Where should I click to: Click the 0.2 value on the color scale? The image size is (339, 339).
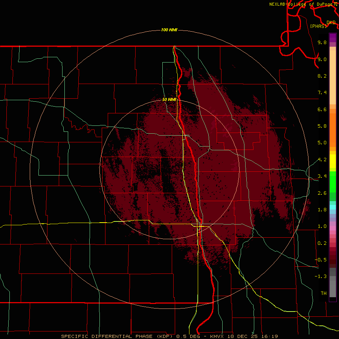[322, 243]
